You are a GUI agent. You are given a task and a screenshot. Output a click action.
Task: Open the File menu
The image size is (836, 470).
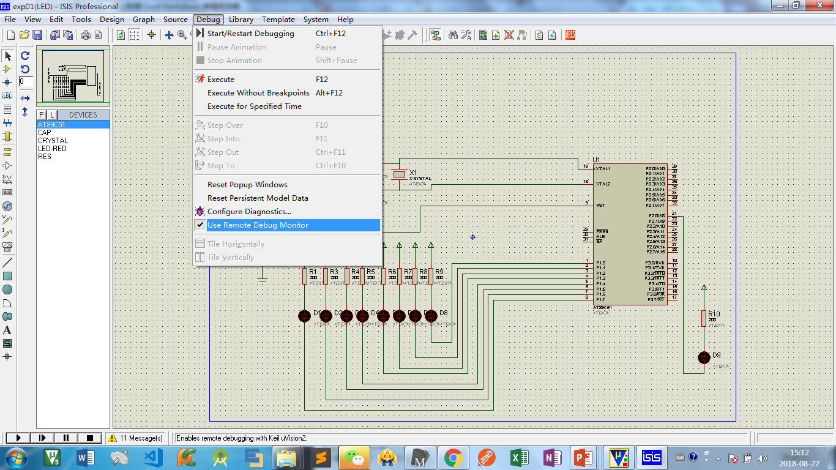click(10, 19)
